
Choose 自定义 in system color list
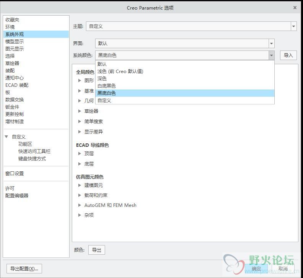185,101
